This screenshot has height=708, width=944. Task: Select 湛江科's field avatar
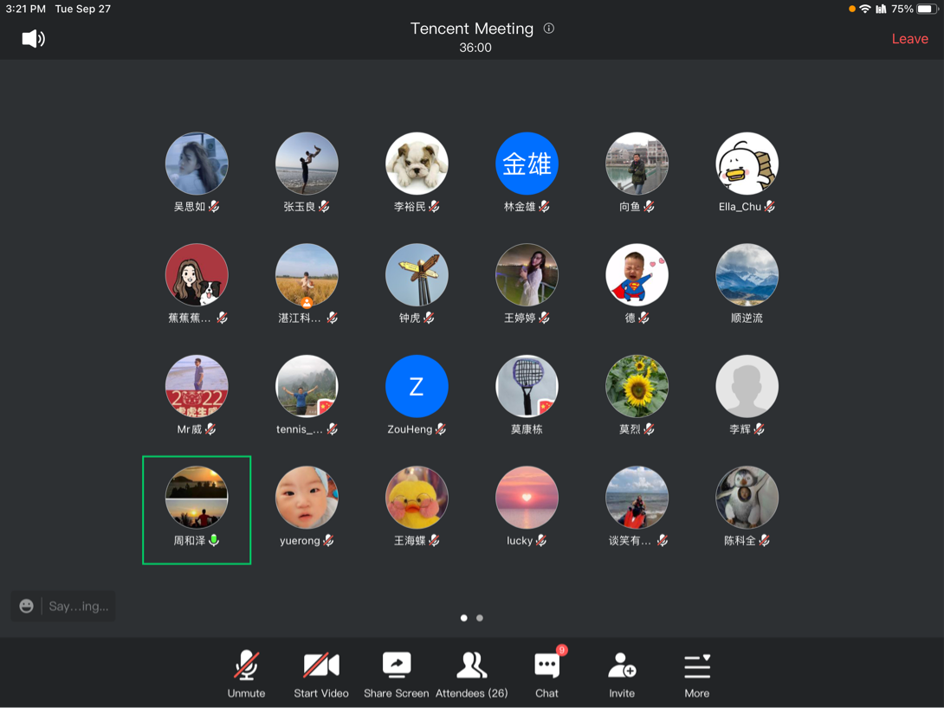[307, 275]
